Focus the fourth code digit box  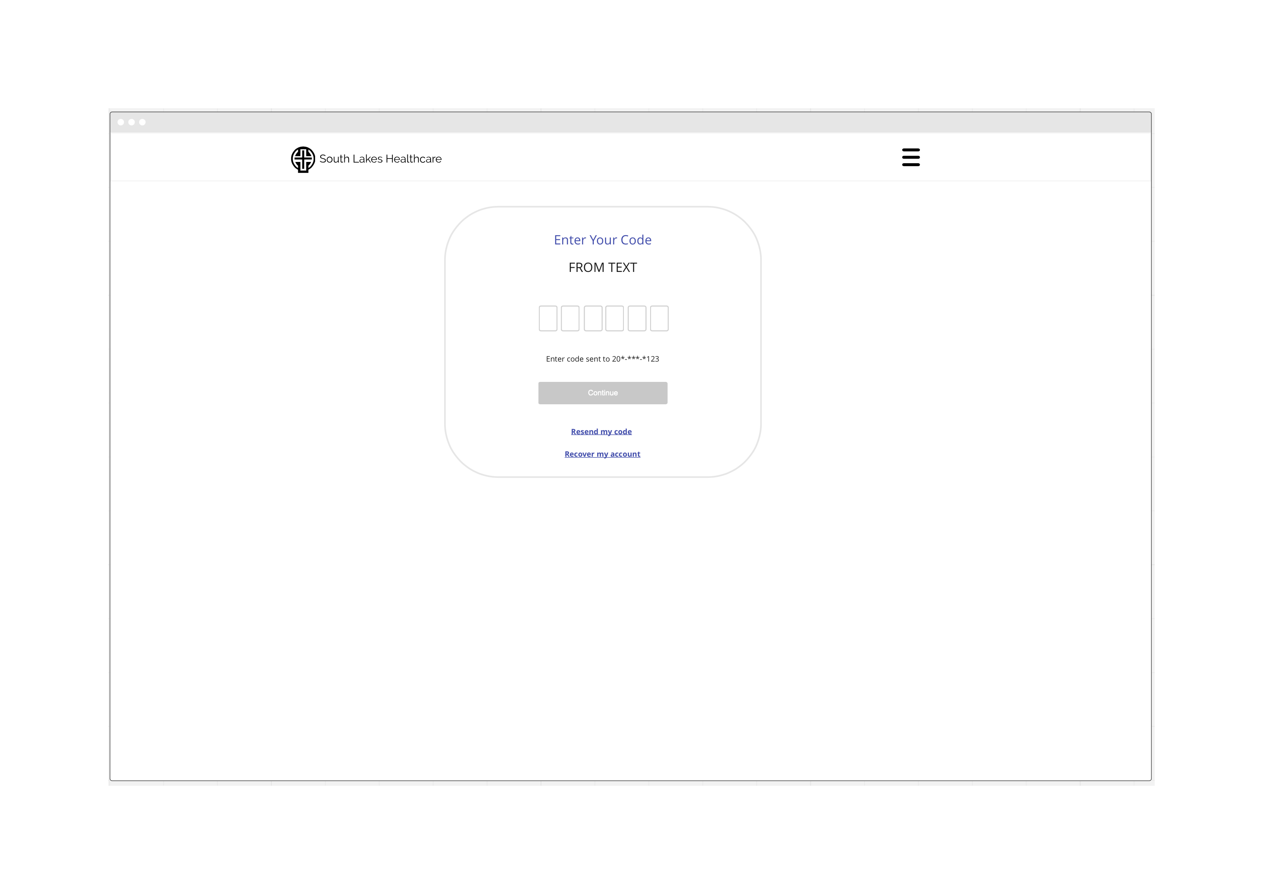pos(615,318)
